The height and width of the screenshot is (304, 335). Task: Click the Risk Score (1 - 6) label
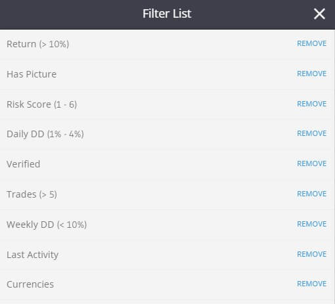tap(41, 104)
